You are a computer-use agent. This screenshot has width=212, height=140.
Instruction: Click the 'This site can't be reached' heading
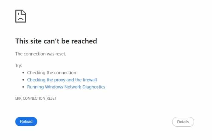coord(56,41)
